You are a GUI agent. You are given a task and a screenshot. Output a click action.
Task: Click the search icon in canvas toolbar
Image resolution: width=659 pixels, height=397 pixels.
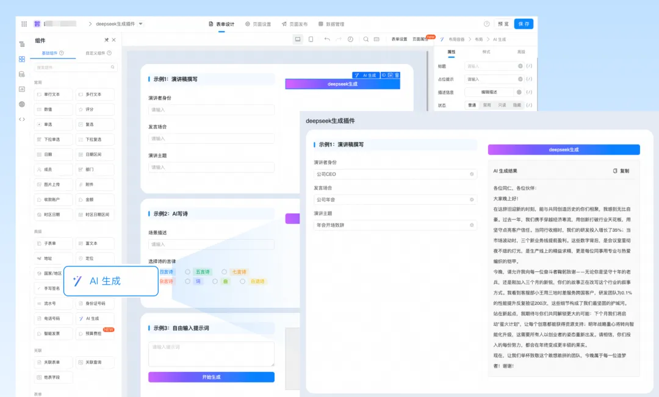pos(366,39)
